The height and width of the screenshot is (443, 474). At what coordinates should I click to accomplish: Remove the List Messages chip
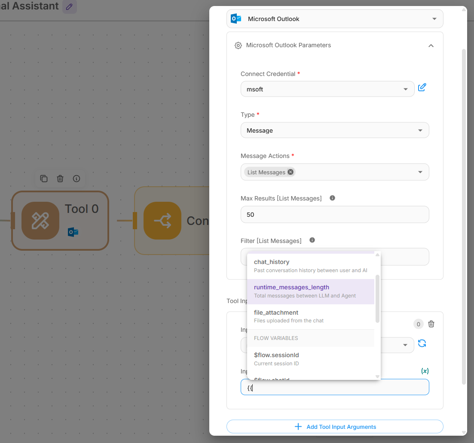pyautogui.click(x=291, y=172)
